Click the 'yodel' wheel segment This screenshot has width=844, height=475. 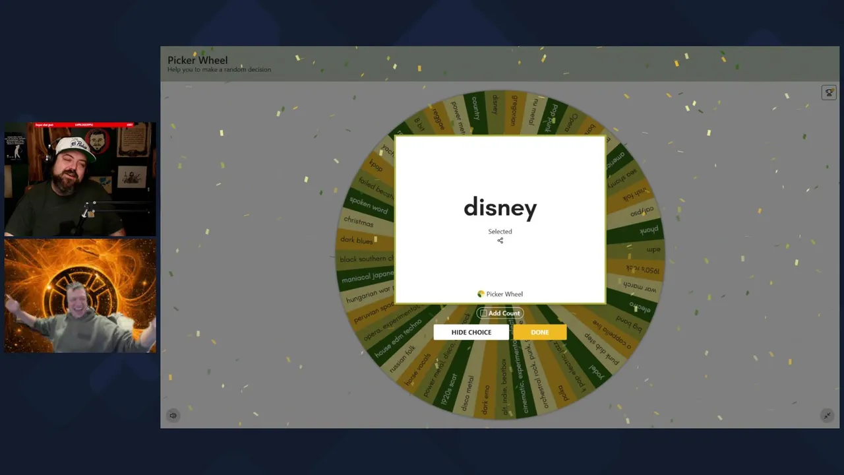click(597, 372)
